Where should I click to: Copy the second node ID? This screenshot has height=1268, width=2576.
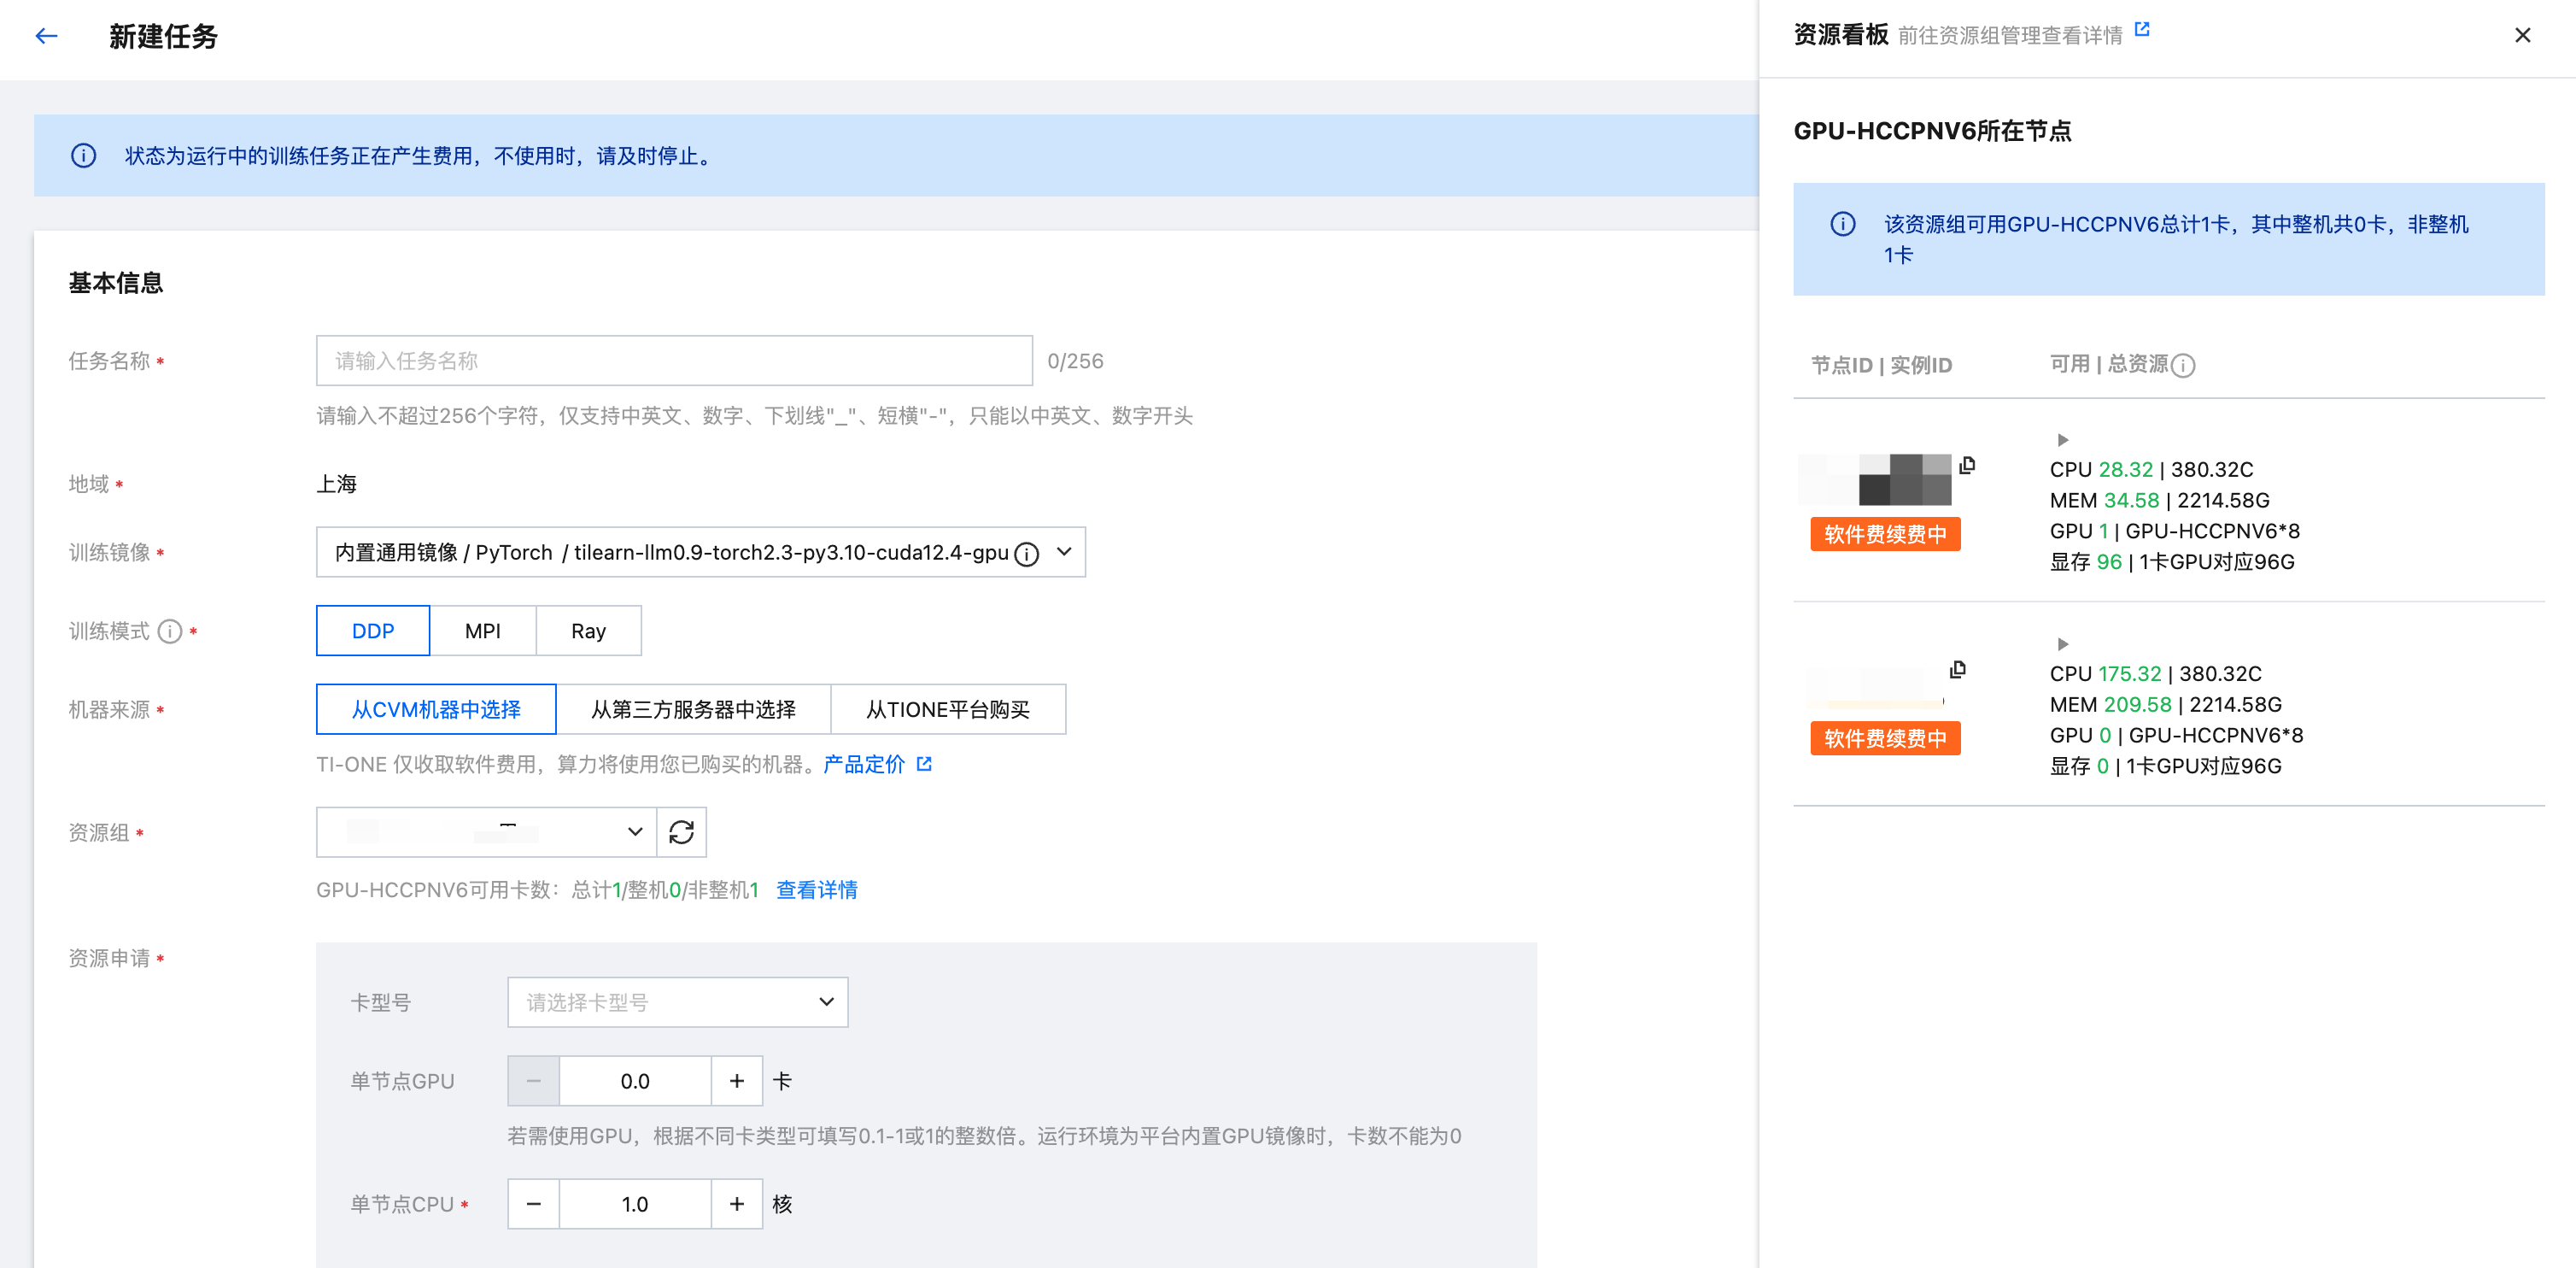click(1957, 669)
